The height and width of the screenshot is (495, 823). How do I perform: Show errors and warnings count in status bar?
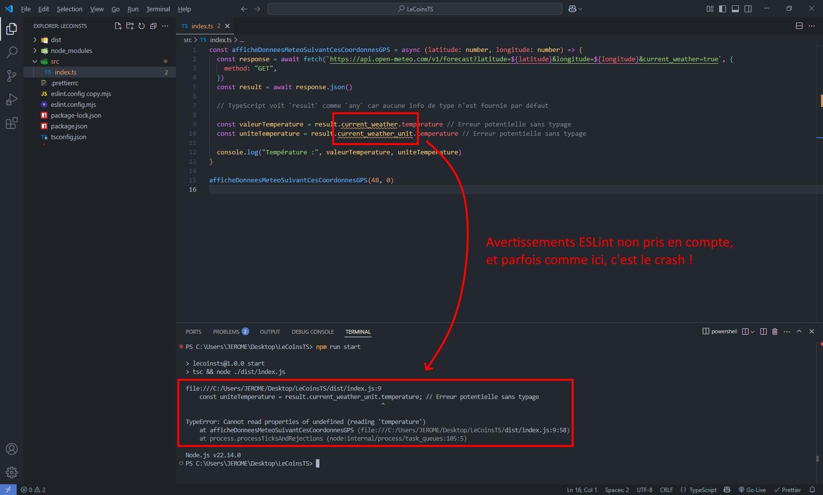[x=33, y=490]
